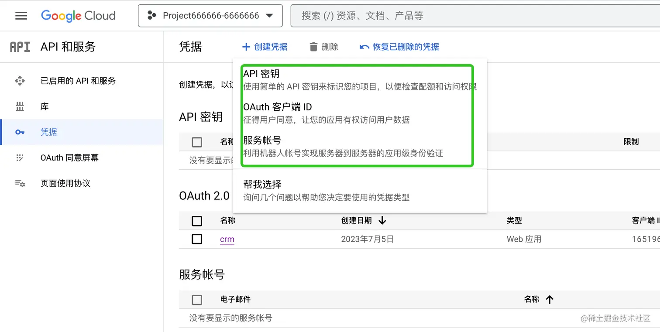Click the library icon in sidebar

tap(20, 106)
